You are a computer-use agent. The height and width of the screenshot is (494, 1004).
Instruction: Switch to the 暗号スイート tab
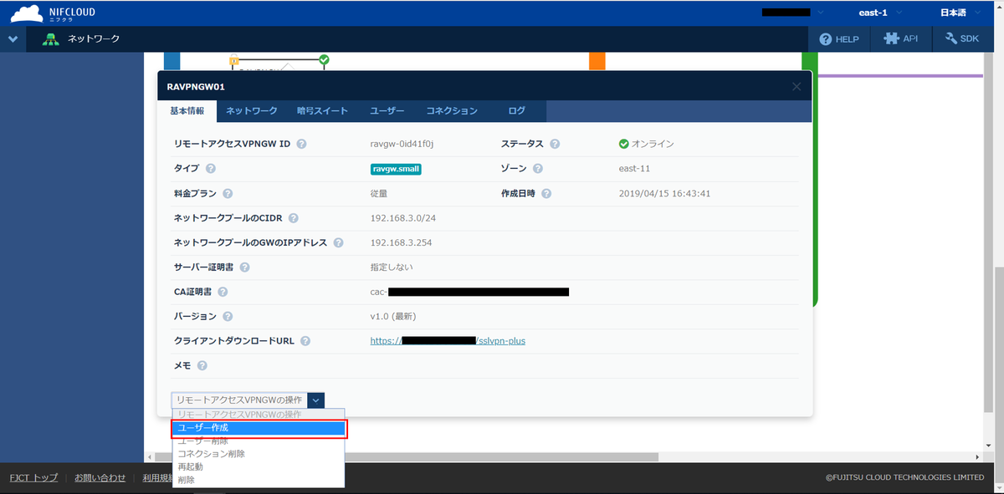click(321, 111)
